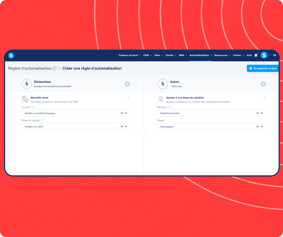Open the Tableau de bord menu

129,55
